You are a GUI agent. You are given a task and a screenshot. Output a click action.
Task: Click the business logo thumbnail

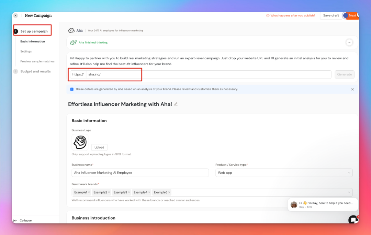[x=80, y=142]
